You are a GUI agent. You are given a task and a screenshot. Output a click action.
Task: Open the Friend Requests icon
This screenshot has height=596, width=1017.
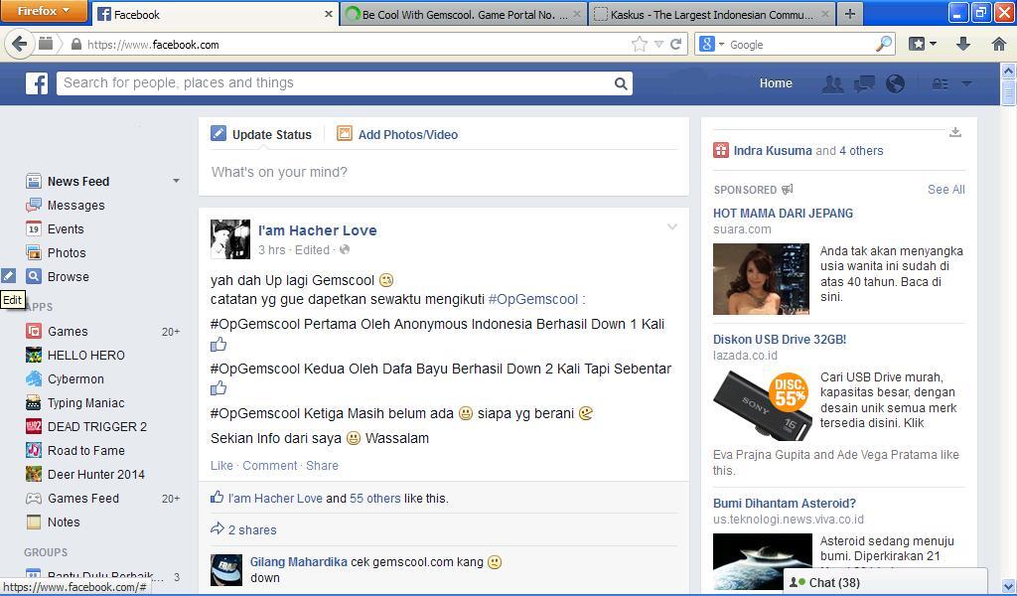click(x=833, y=83)
